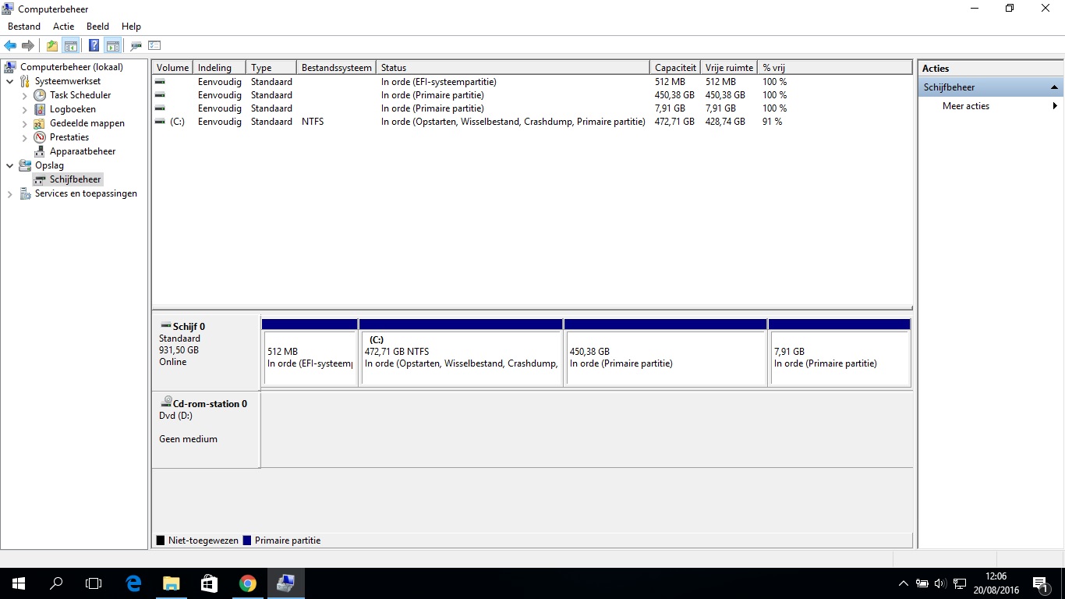Select Apparaatbeheer in the tree
Viewport: 1065px width, 599px height.
click(83, 151)
